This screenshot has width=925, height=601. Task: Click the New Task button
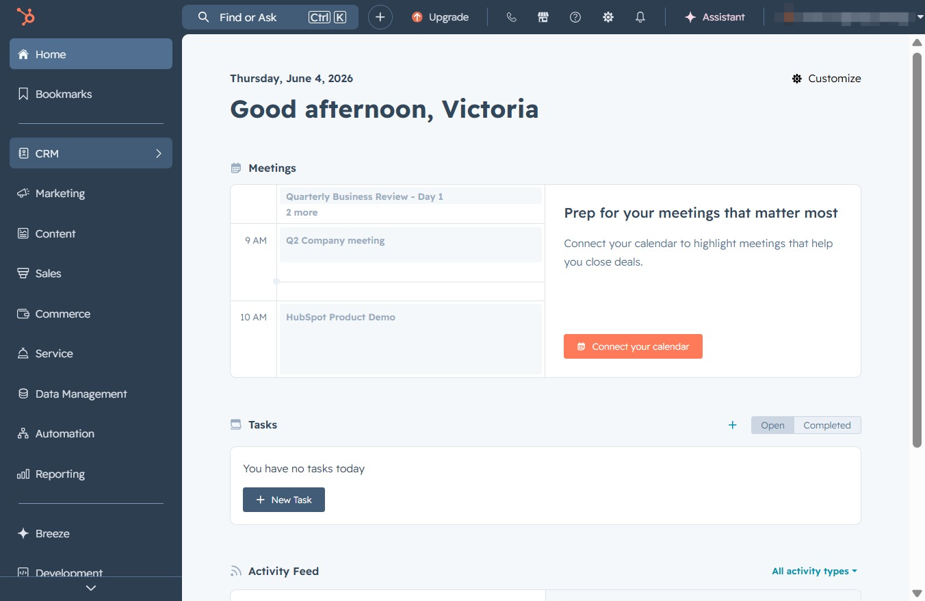click(284, 500)
